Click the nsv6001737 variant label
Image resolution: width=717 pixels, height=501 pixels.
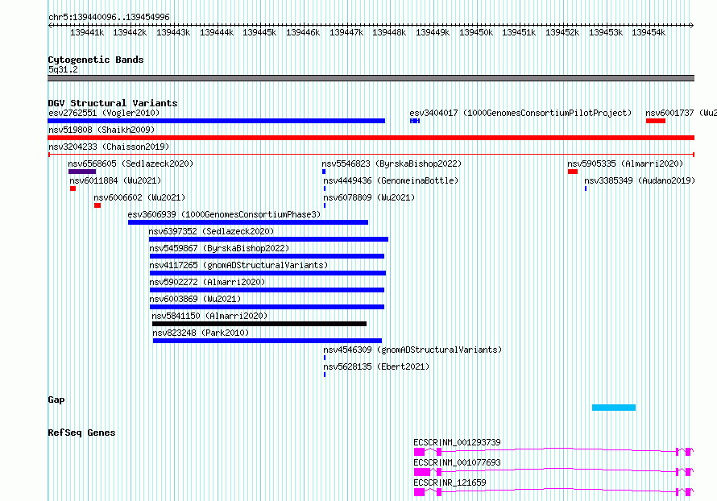[x=681, y=113]
